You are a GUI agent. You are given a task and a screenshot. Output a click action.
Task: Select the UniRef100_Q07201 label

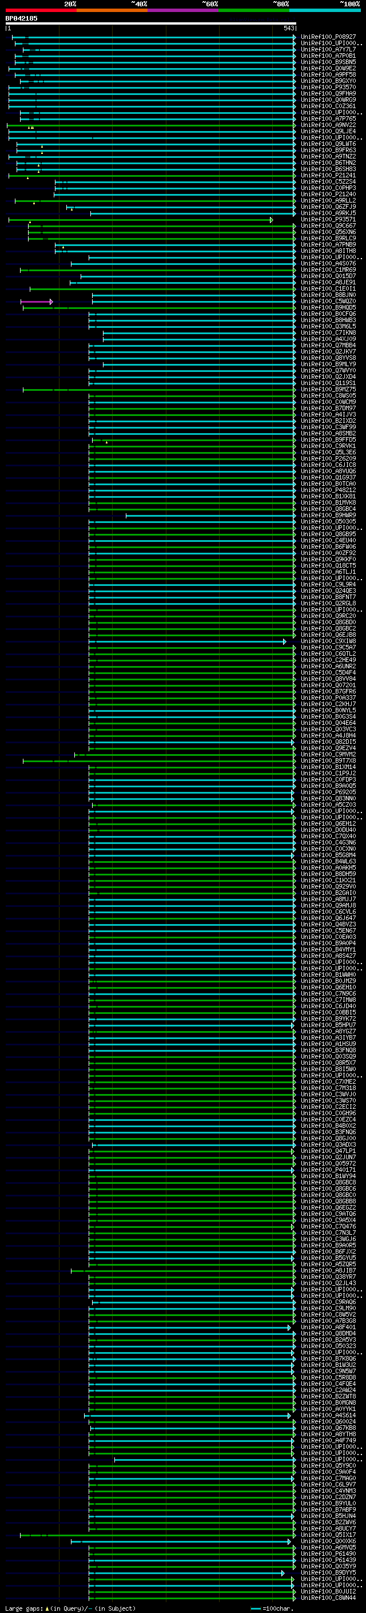pos(328,685)
